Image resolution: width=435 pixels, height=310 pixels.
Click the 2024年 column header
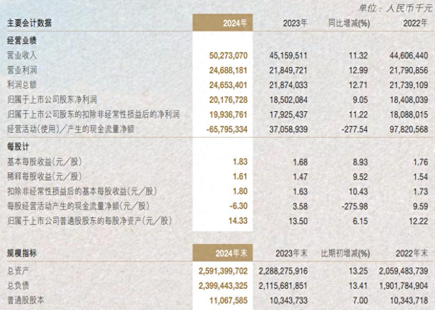coord(235,23)
